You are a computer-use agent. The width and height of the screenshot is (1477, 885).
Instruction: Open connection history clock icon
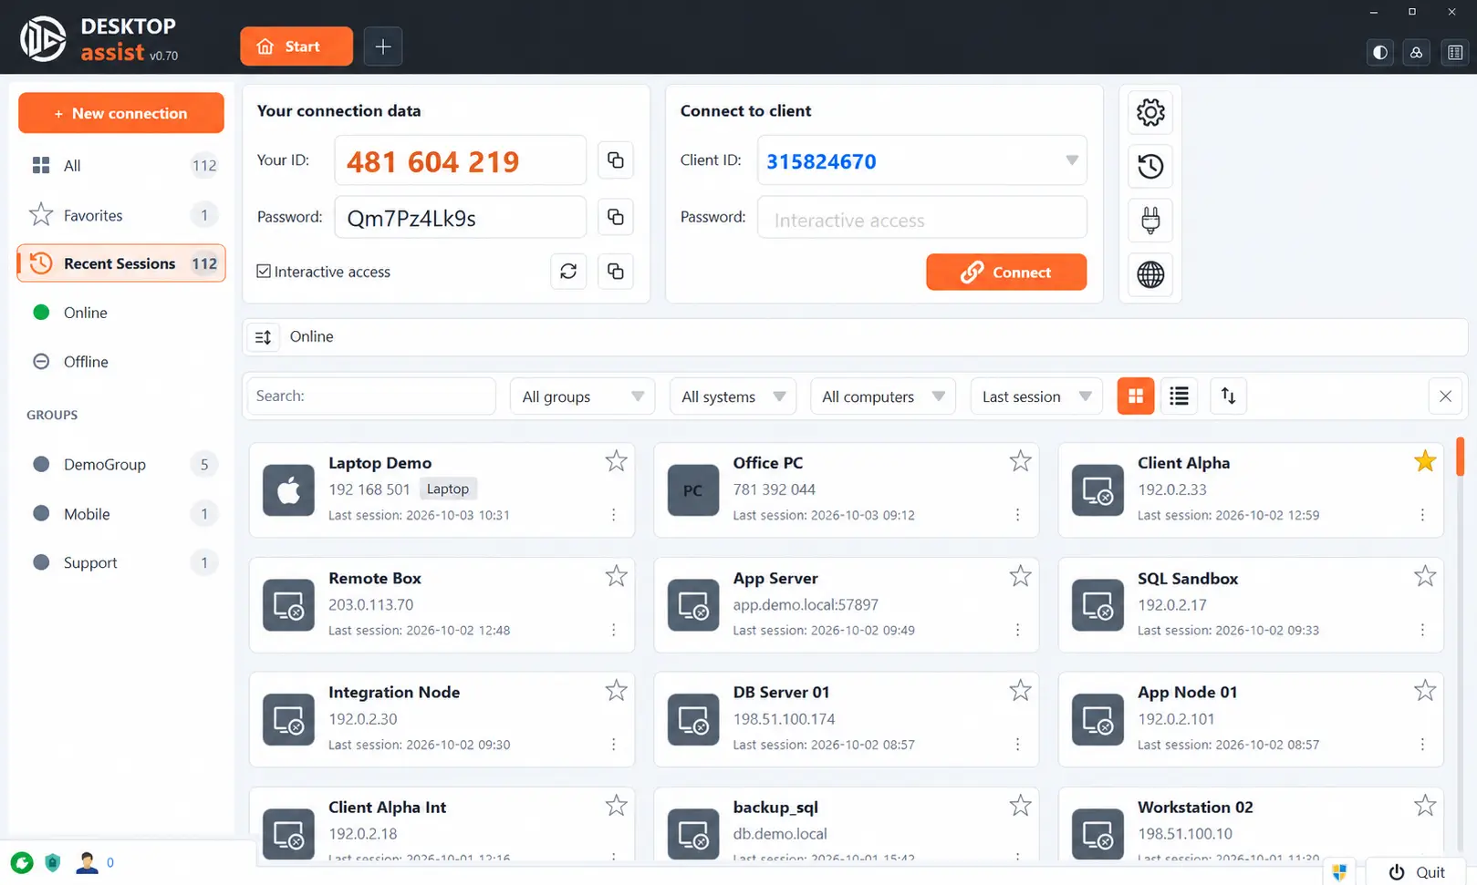[1150, 166]
